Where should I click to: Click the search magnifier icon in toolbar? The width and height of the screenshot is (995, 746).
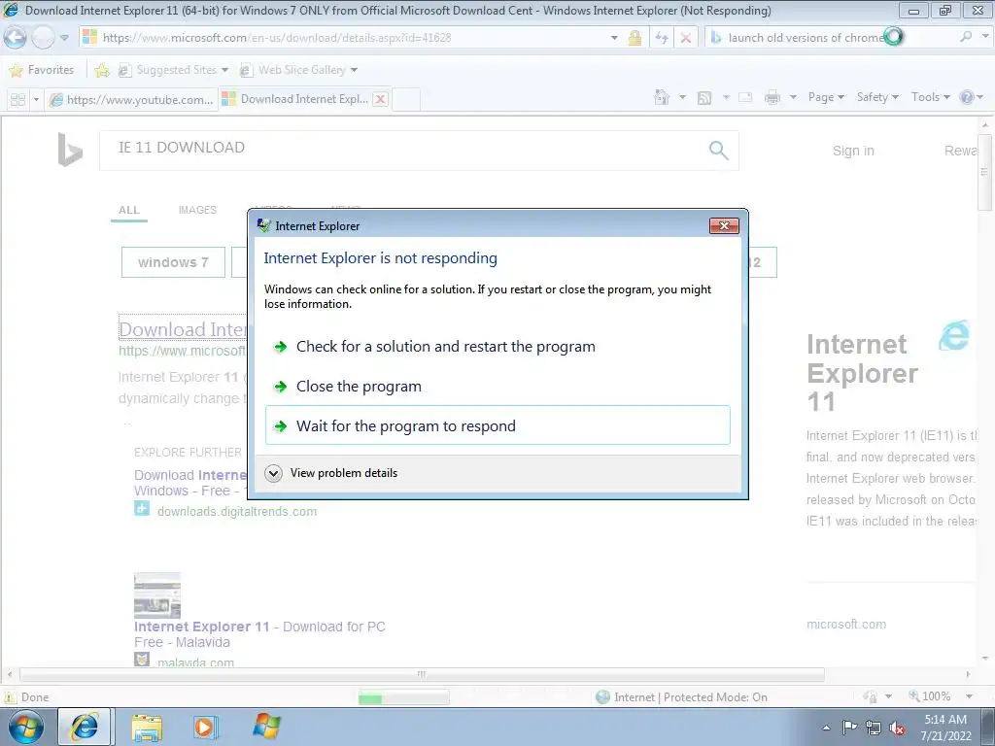[965, 37]
